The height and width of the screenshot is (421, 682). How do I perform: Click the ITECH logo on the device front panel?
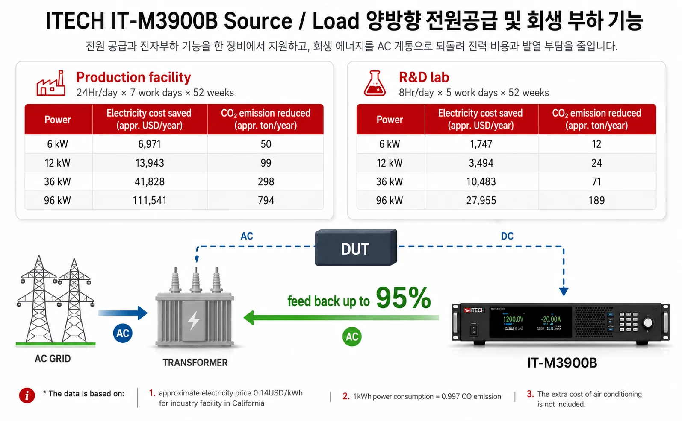click(475, 310)
